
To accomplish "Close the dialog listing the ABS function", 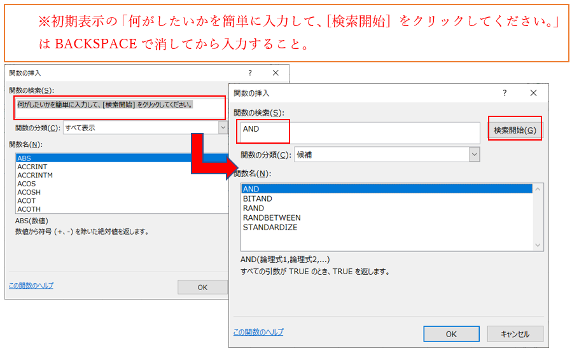I will [x=276, y=73].
